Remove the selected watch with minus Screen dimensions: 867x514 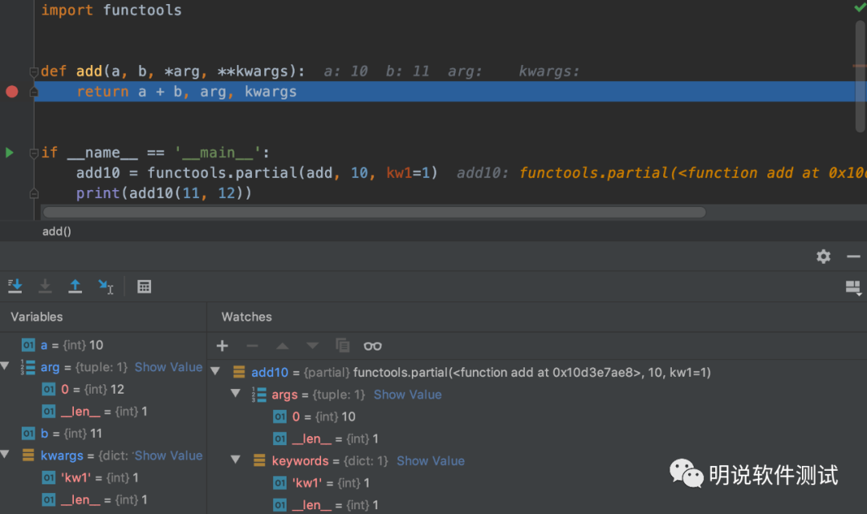point(252,346)
